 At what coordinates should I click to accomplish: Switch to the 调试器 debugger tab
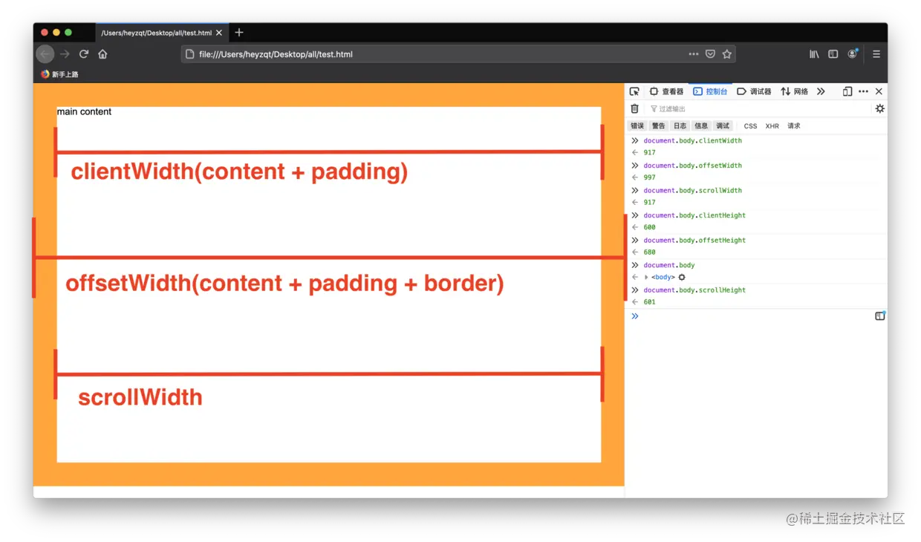coord(754,91)
